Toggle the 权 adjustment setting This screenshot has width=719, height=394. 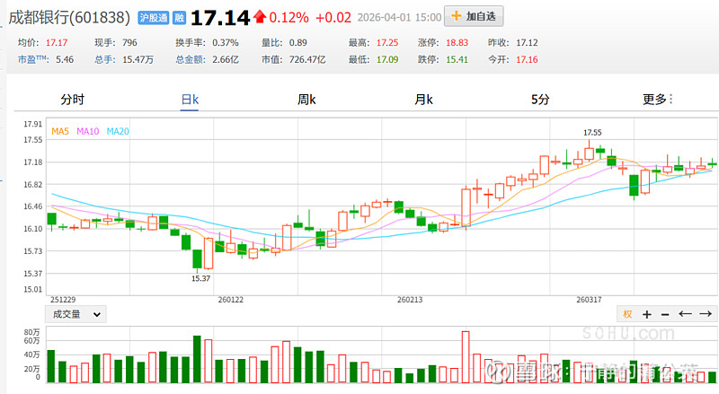click(627, 314)
